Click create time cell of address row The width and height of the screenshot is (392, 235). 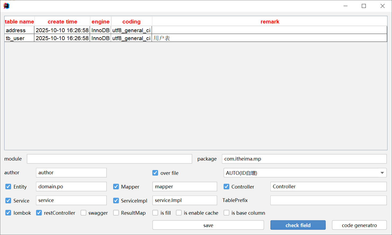coord(62,30)
